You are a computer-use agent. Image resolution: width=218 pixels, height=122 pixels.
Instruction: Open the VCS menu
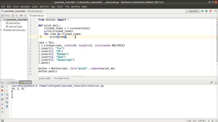67,6
